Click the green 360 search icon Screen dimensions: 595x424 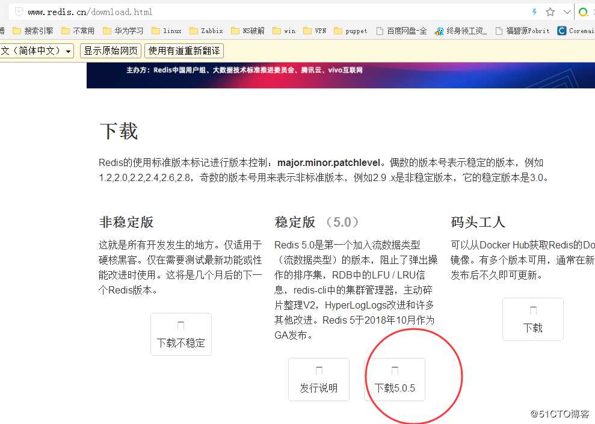pos(583,12)
